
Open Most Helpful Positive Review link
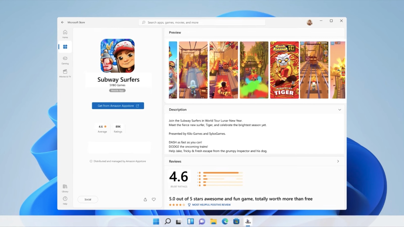211,205
